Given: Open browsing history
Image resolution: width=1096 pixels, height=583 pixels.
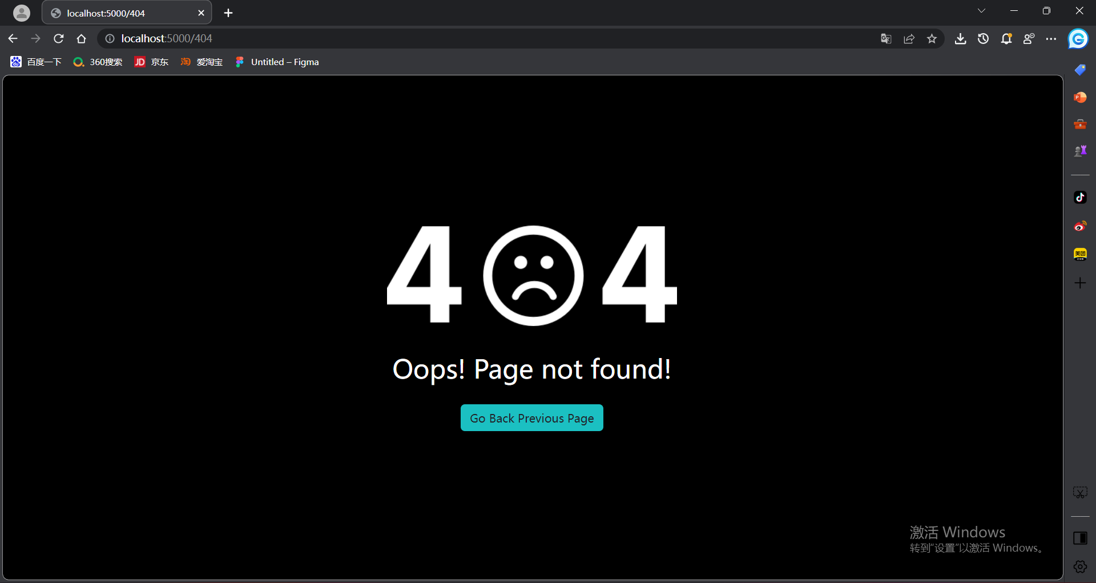Looking at the screenshot, I should [983, 38].
